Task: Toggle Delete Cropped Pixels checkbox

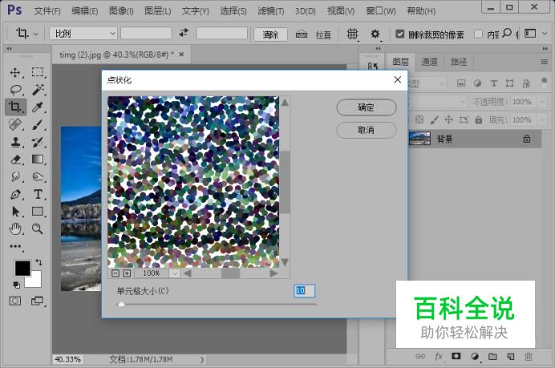Action: [x=400, y=34]
